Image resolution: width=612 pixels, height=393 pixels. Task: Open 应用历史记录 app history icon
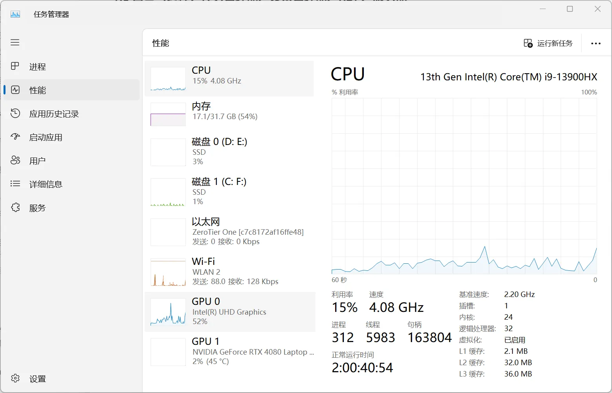pyautogui.click(x=15, y=113)
